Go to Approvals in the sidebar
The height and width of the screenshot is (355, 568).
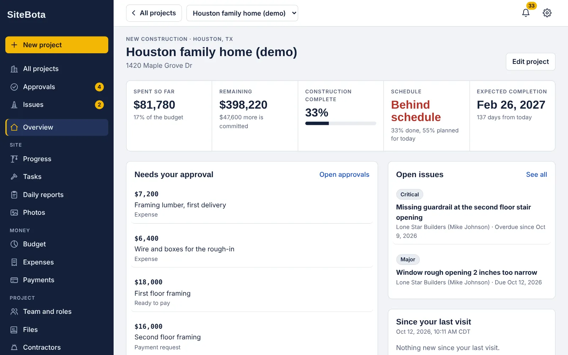[x=57, y=87]
